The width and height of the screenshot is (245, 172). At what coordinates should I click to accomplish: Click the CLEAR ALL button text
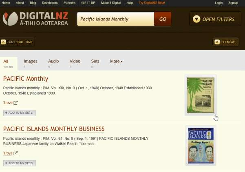pos(229,42)
